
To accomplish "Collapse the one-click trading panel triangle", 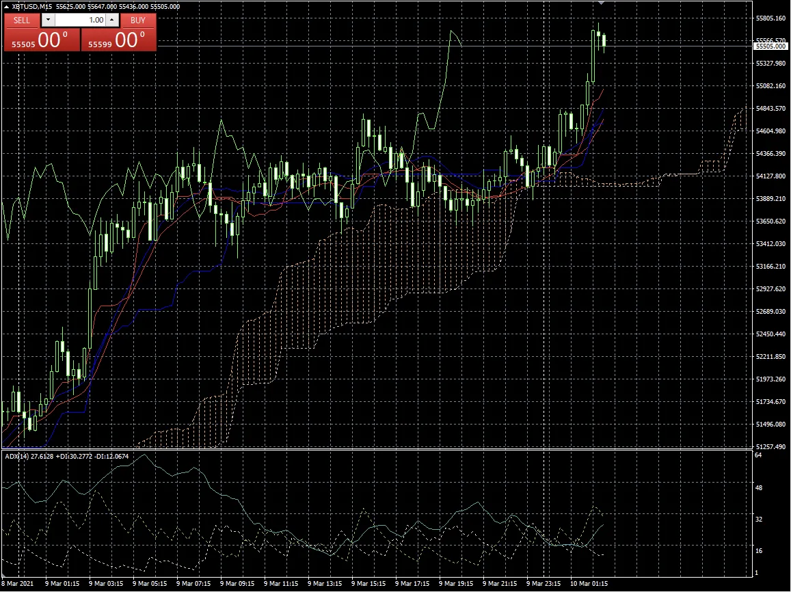I will (x=7, y=7).
